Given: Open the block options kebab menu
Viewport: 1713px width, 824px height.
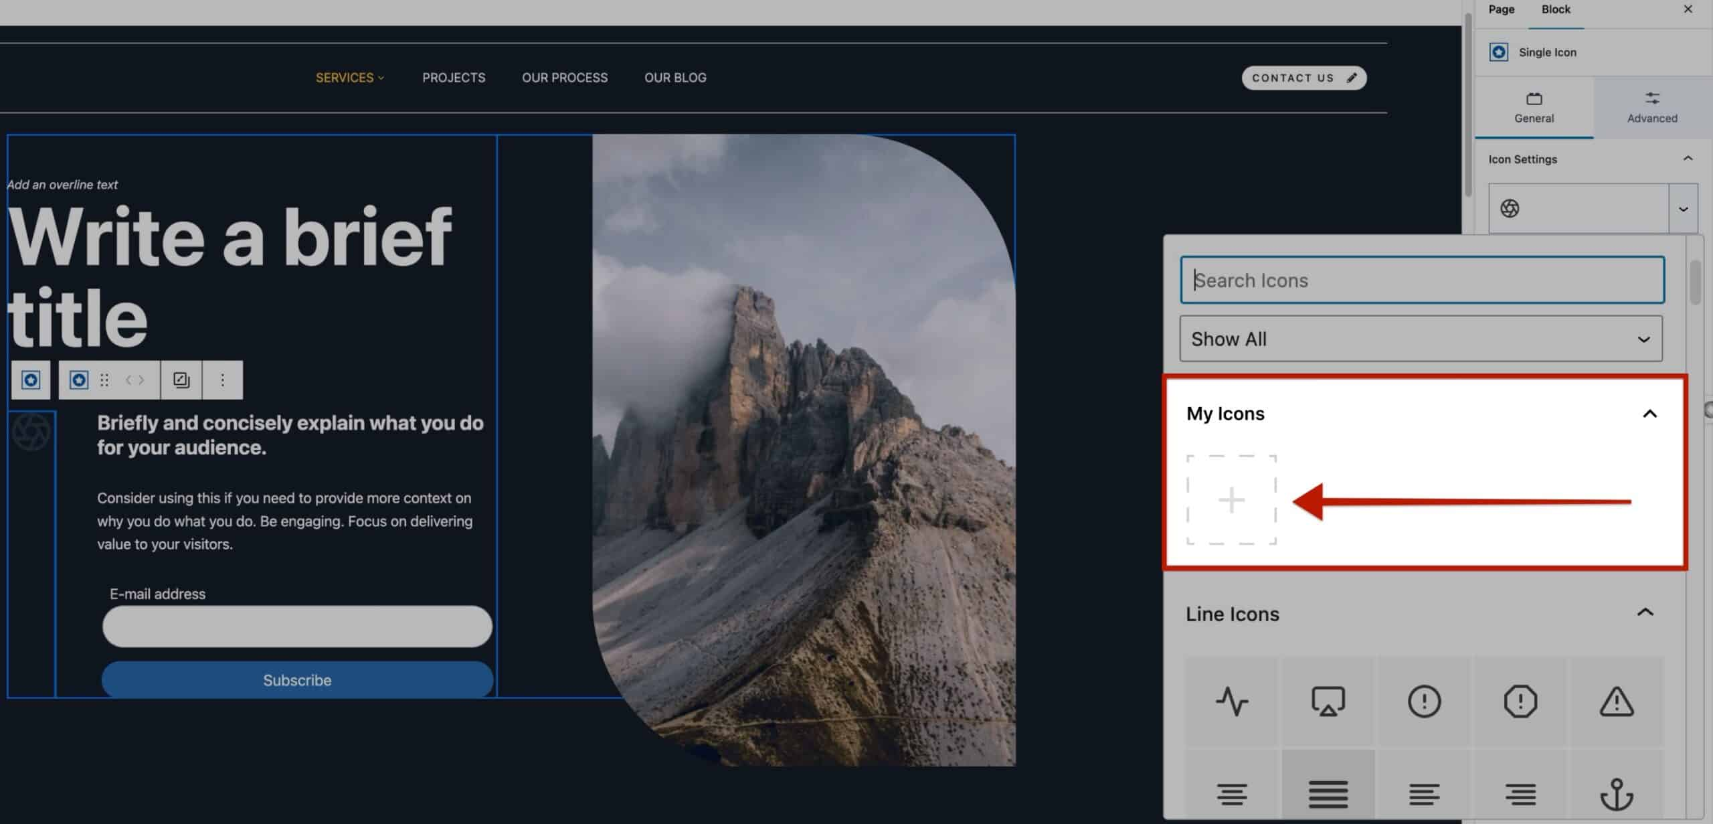Looking at the screenshot, I should coord(222,380).
